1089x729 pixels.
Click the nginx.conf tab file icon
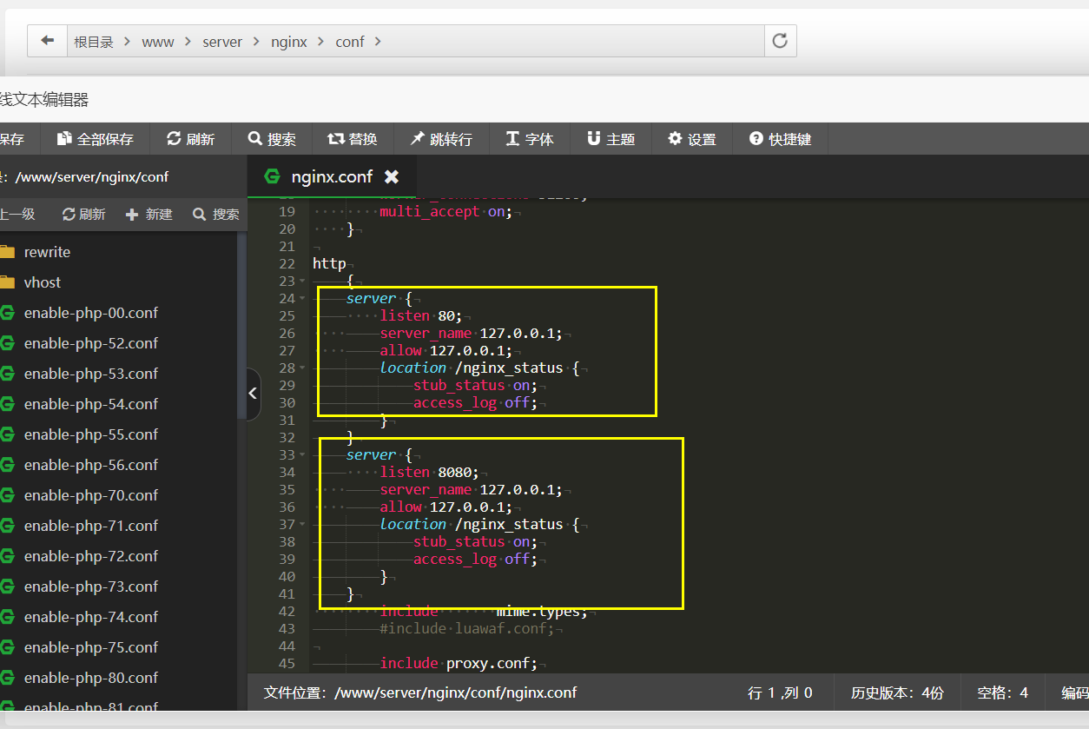[x=273, y=176]
